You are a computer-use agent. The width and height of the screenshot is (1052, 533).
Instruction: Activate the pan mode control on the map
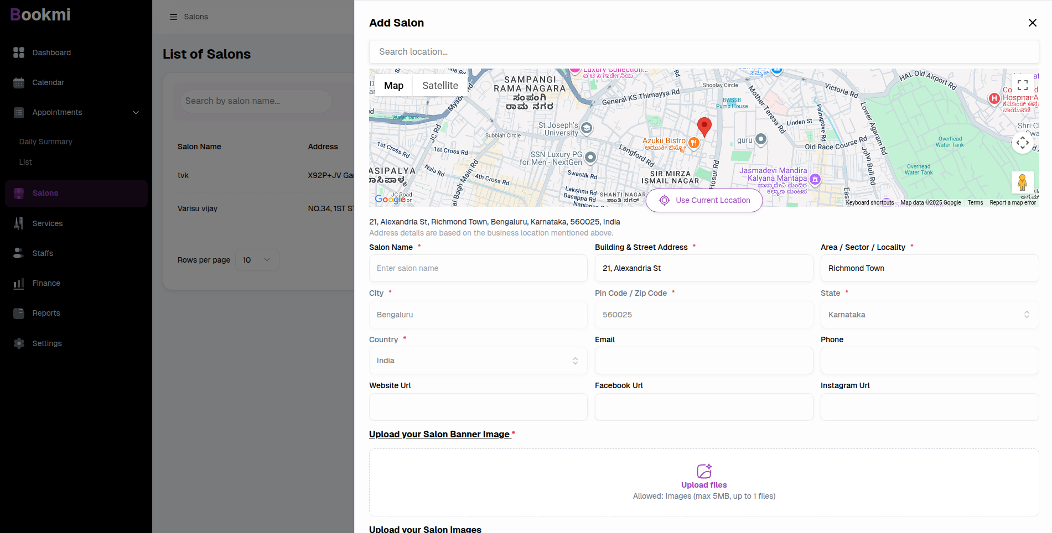click(1023, 143)
